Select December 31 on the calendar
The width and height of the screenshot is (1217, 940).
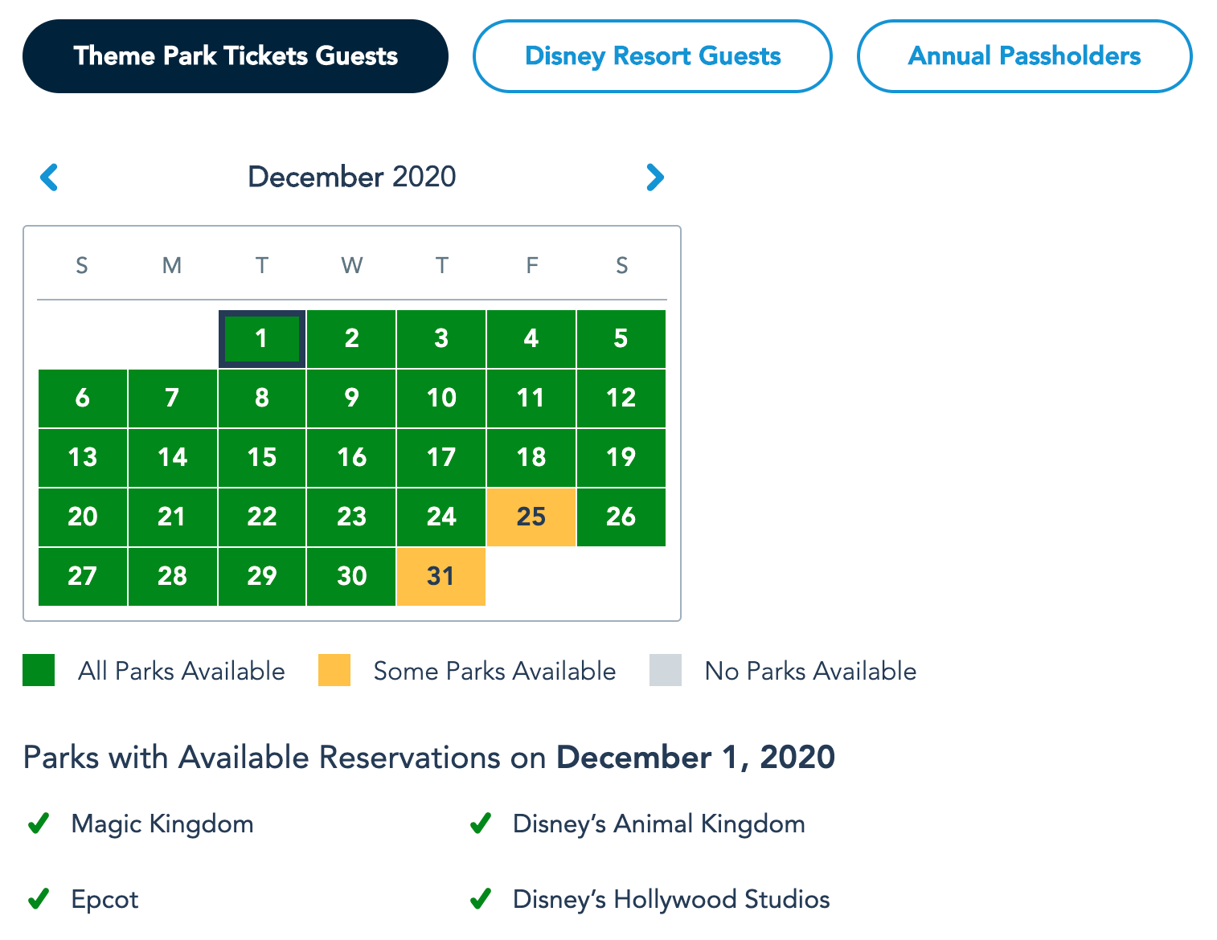click(x=440, y=576)
